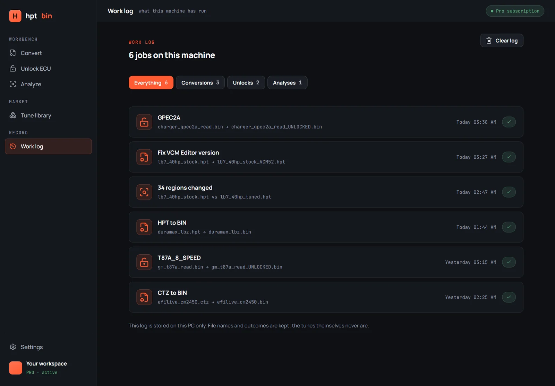Click the checkmark status on GPEC2A job
Screen dimensions: 555x386
coord(509,122)
